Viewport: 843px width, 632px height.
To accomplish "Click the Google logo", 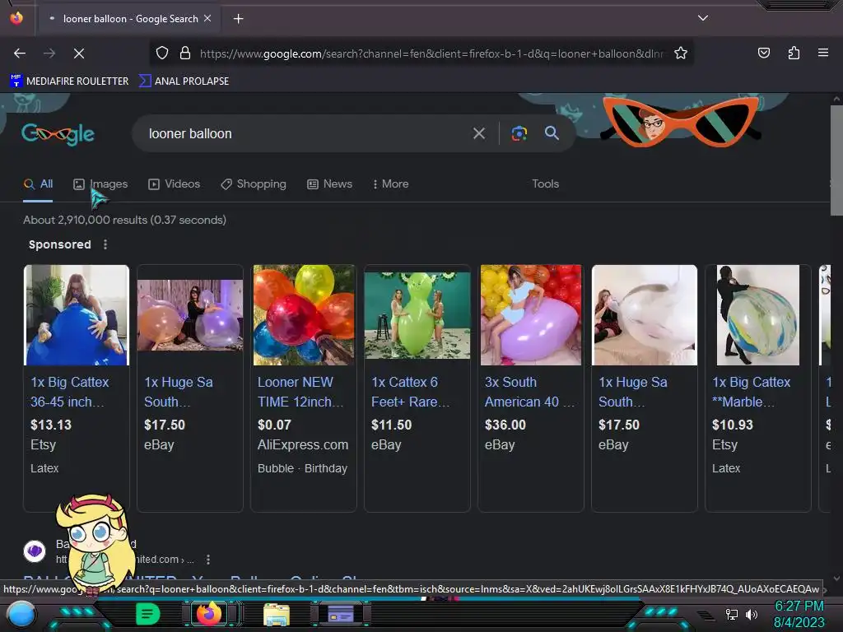I will click(x=58, y=134).
